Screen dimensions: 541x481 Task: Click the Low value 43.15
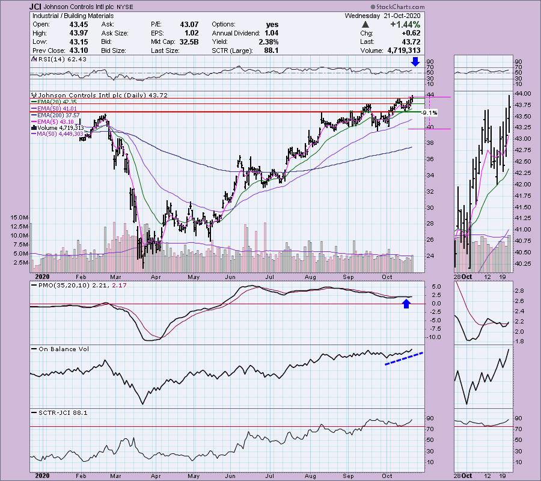pos(79,41)
